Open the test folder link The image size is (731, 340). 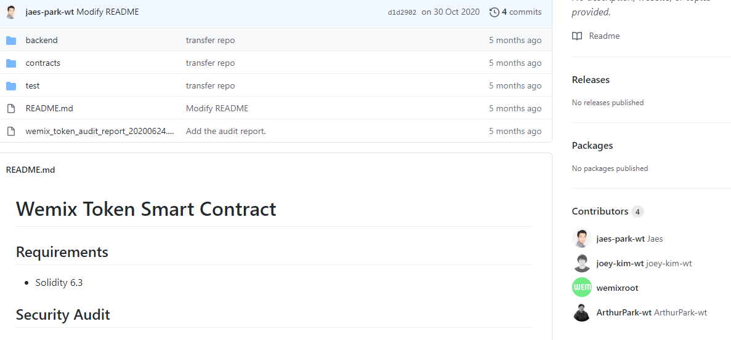tap(33, 86)
